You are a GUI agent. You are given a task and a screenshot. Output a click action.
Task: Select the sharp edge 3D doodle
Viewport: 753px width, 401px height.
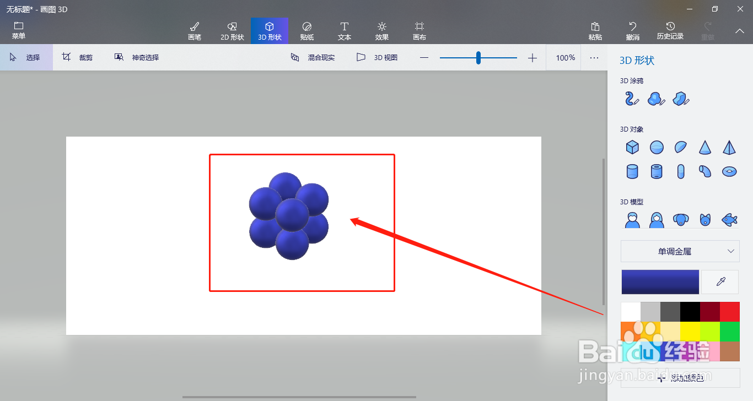tap(681, 99)
